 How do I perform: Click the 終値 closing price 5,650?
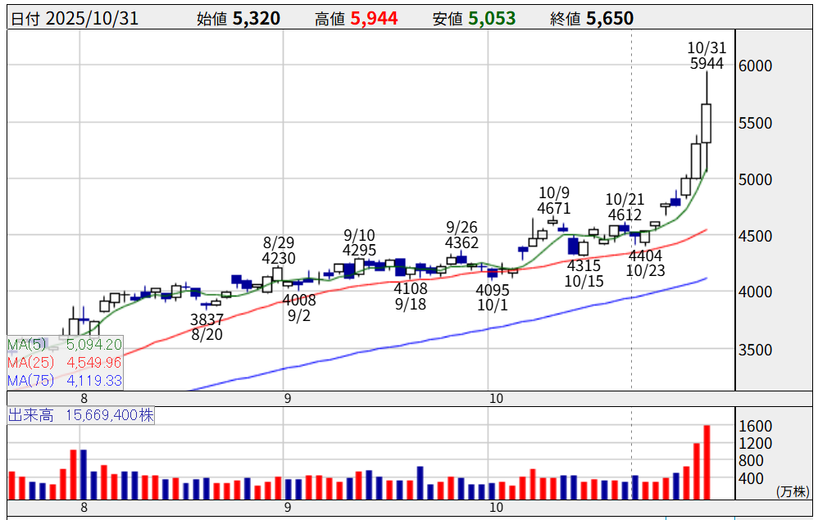pos(610,18)
